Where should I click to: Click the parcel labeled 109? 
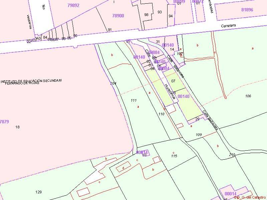coord(199,135)
